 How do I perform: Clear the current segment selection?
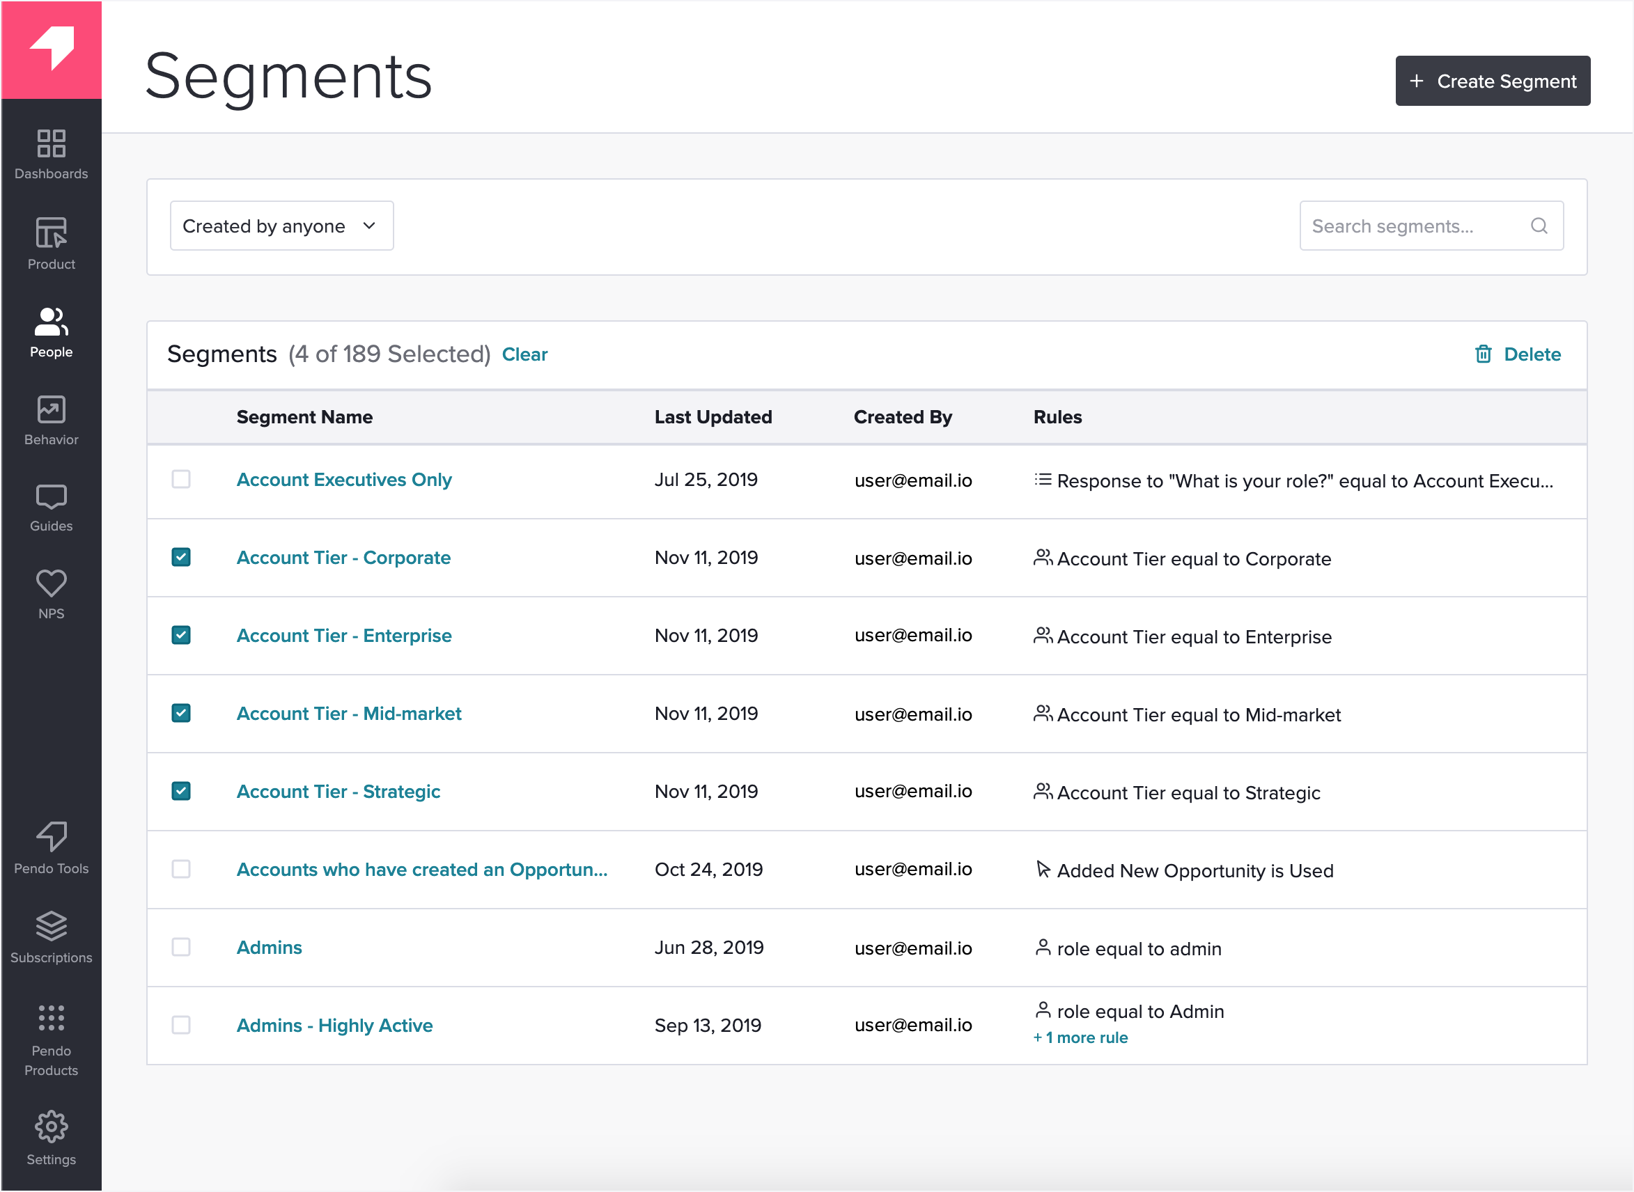click(x=524, y=354)
